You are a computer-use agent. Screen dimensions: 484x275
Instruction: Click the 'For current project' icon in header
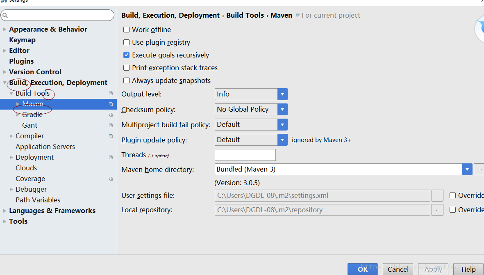click(x=298, y=16)
